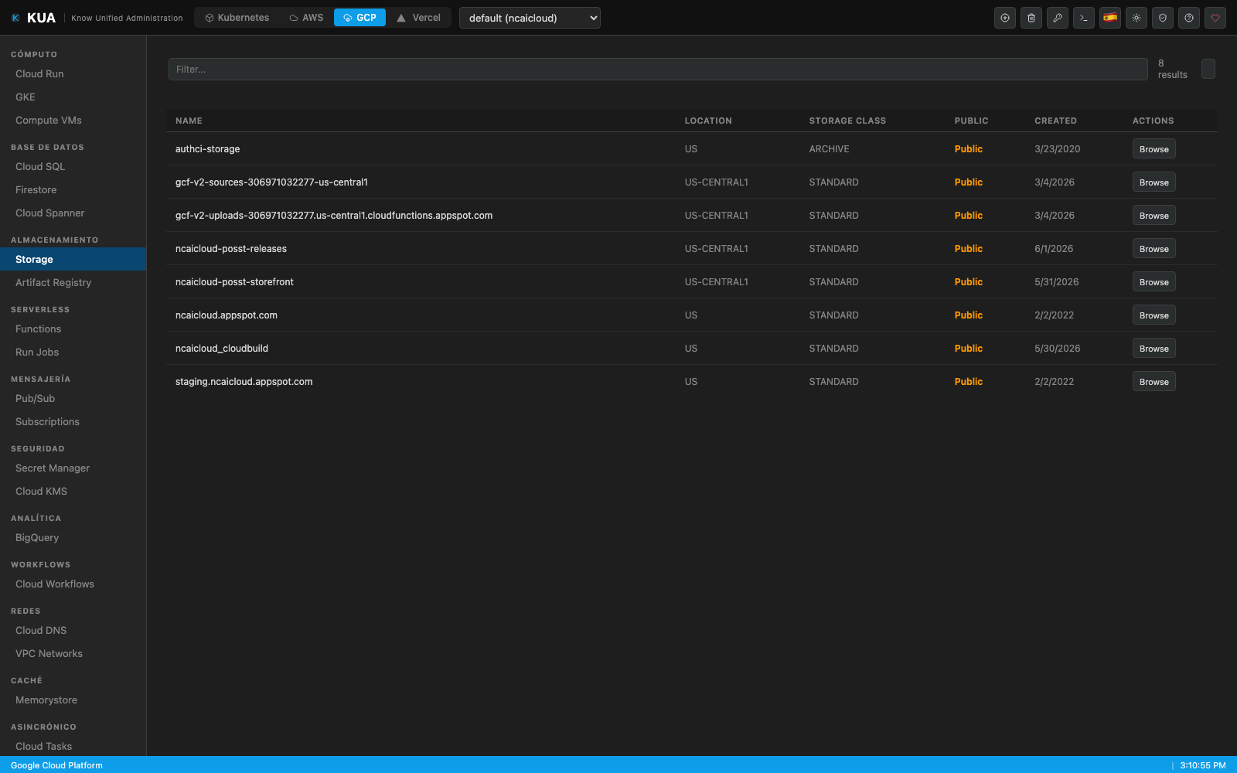
Task: Click the ARCHIVE storage class cell
Action: click(x=829, y=149)
